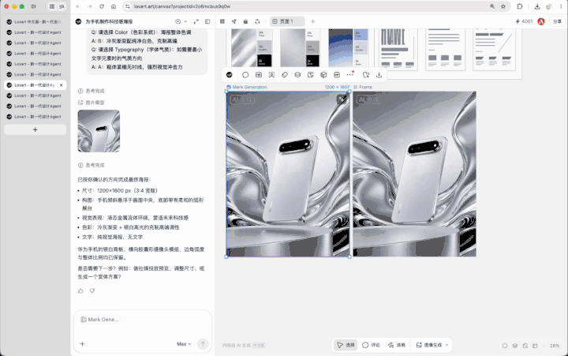This screenshot has width=568, height=356.
Task: Reload the current page
Action: pos(102,6)
